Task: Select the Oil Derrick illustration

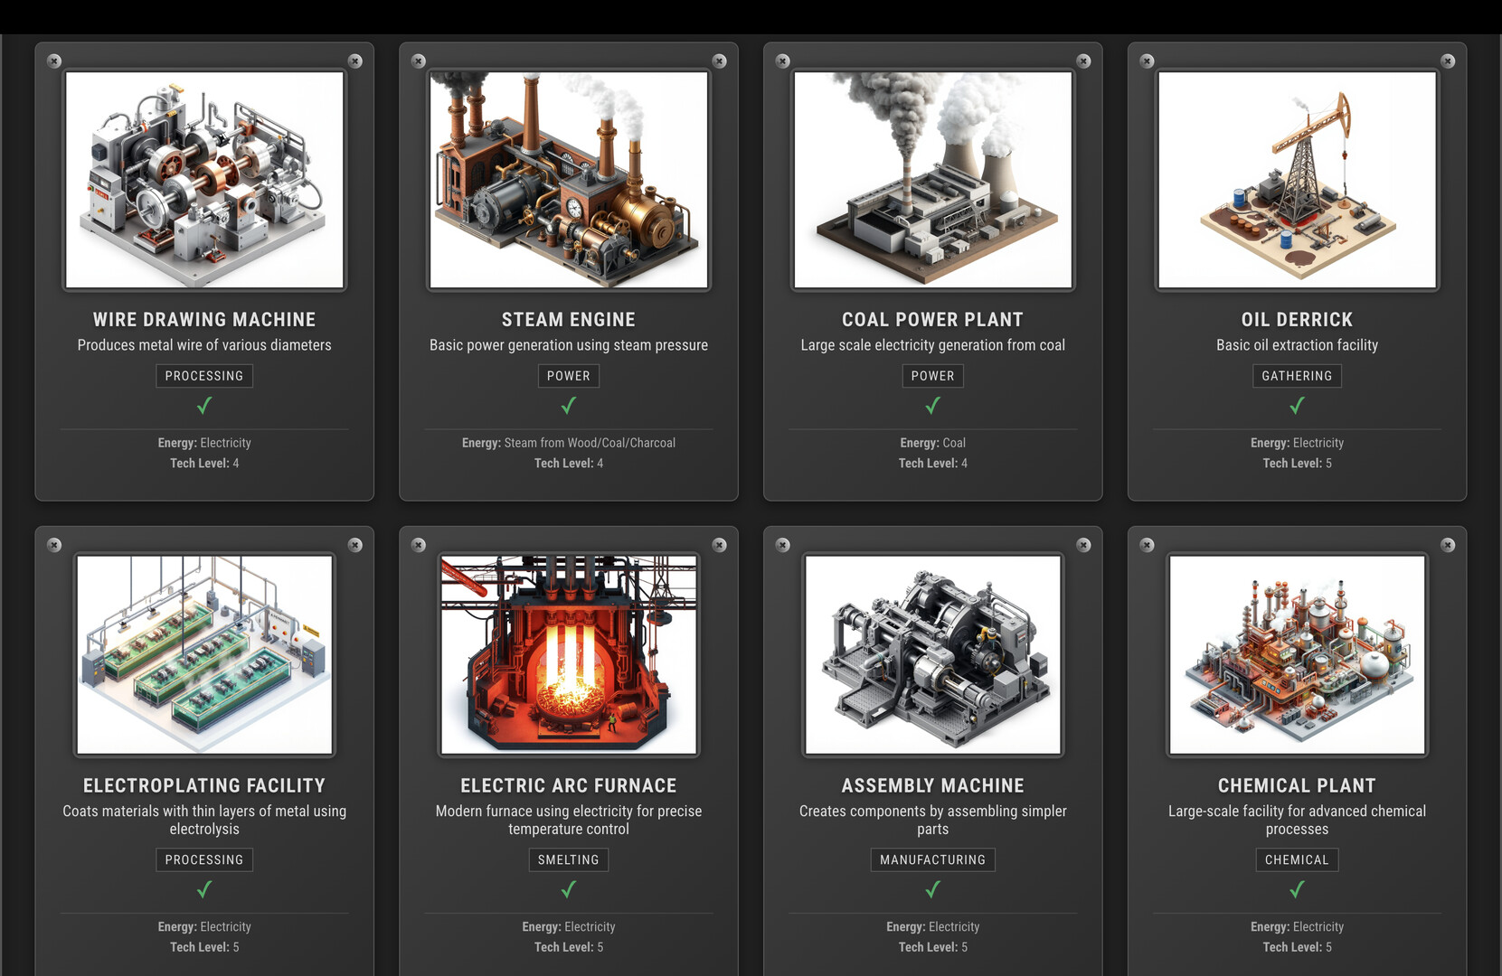Action: click(1297, 179)
